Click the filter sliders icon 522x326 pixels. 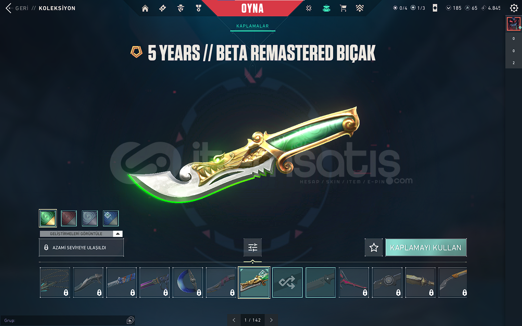(x=253, y=247)
